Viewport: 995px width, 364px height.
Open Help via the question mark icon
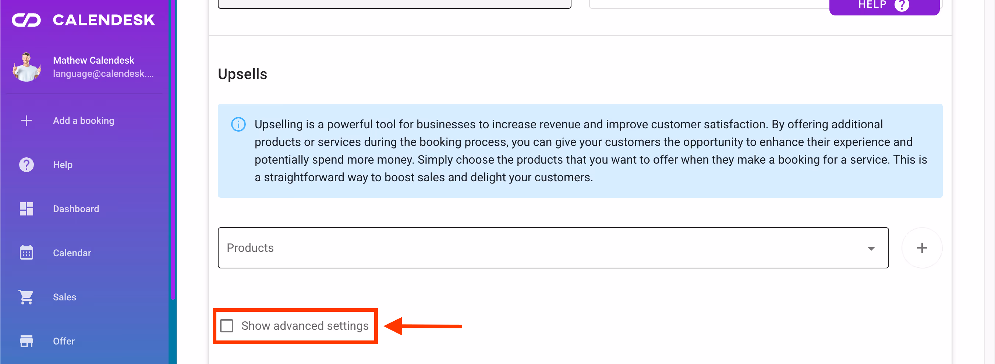[26, 164]
